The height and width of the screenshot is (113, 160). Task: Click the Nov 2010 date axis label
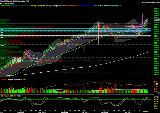coord(20,112)
